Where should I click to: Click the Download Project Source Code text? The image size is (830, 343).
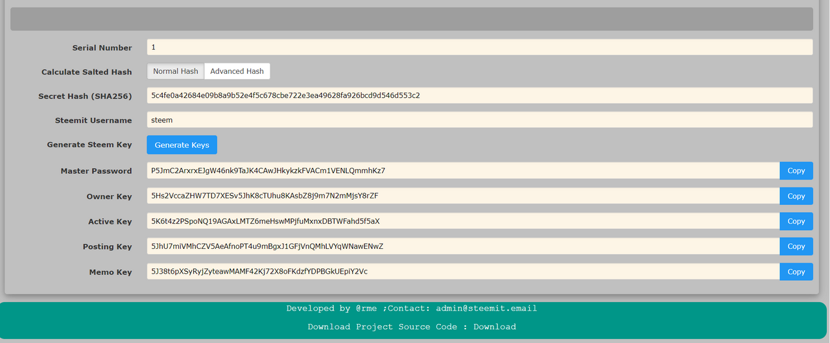click(x=383, y=327)
